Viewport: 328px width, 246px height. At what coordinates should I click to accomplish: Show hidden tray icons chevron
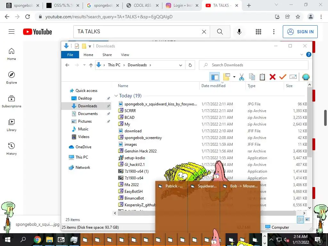(271, 240)
